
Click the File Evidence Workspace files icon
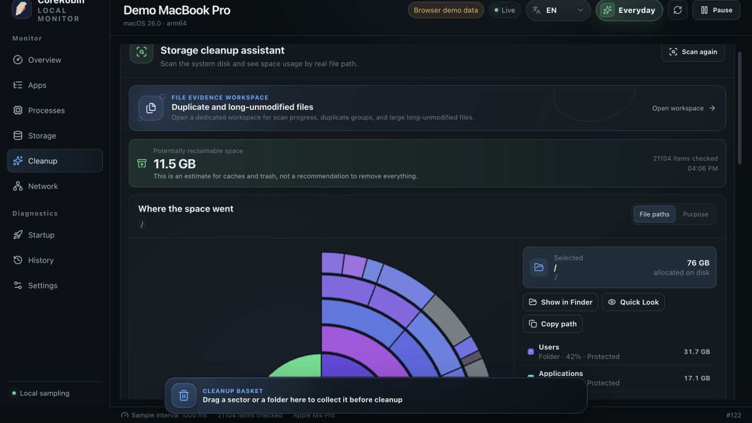coord(151,108)
